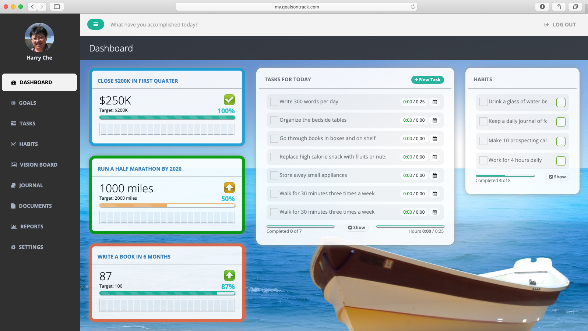Mark Work for 4 hours daily green box
The width and height of the screenshot is (588, 331).
point(561,161)
